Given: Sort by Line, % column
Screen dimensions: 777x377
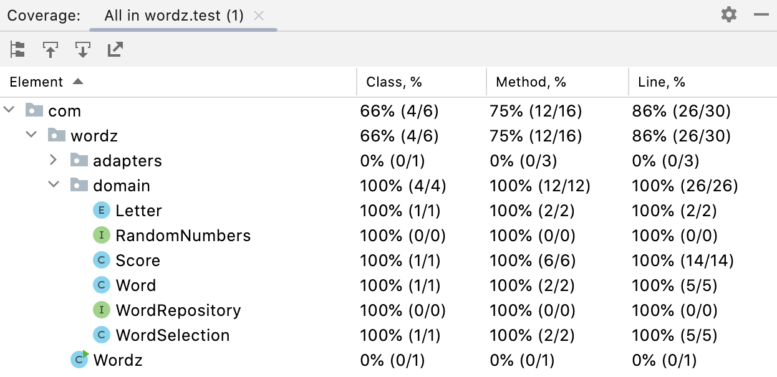Looking at the screenshot, I should coord(703,82).
